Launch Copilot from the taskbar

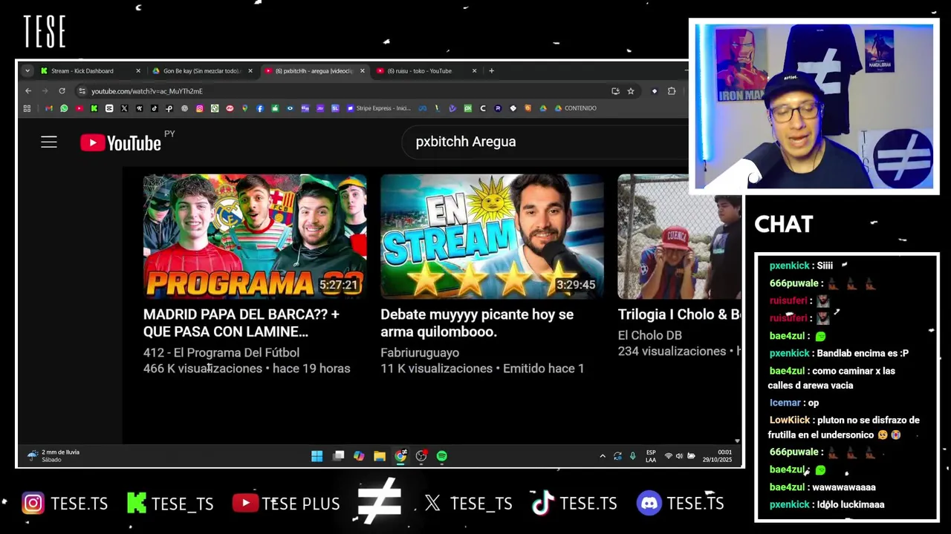(x=359, y=456)
